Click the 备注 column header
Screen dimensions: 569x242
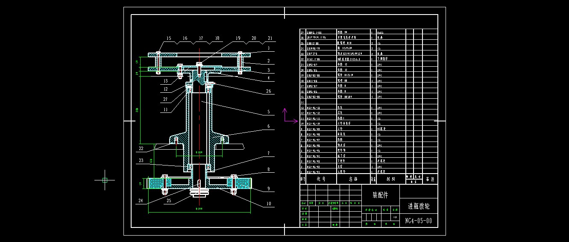point(430,180)
